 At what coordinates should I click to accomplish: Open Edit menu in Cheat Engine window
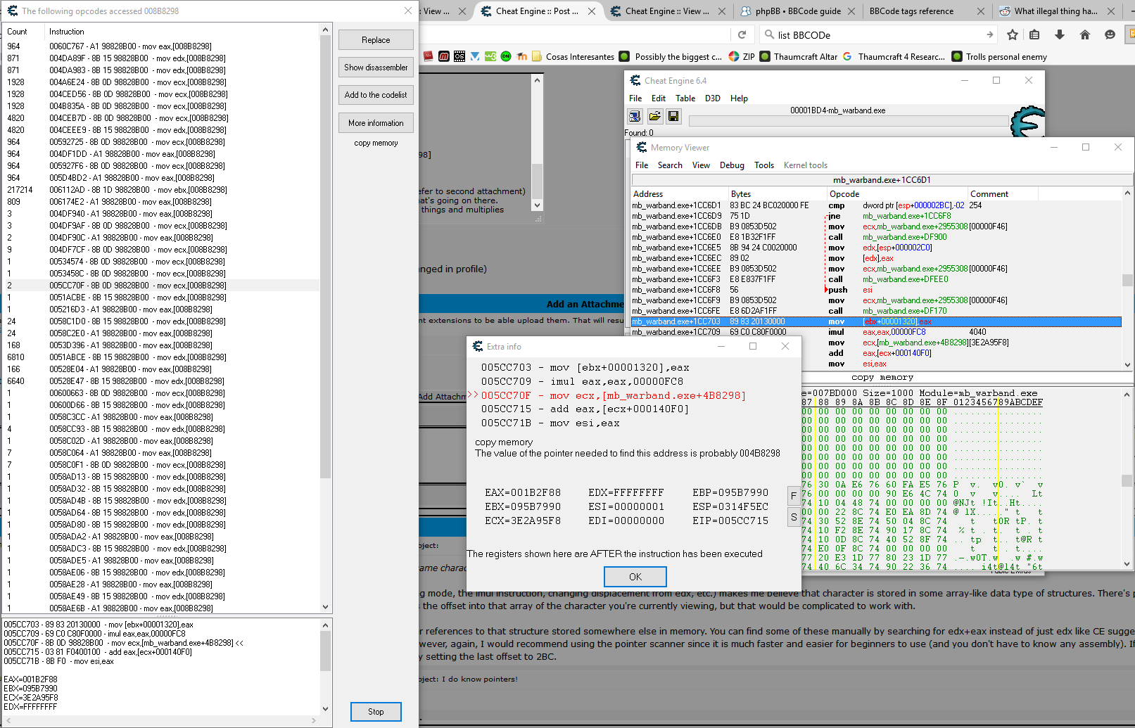659,98
